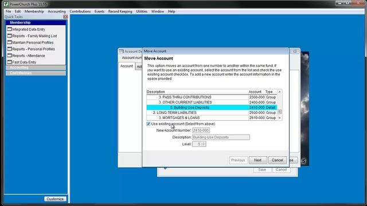Select 2. LONG-TERM LIABILITIES row
This screenshot has width=367, height=206.
(x=212, y=113)
